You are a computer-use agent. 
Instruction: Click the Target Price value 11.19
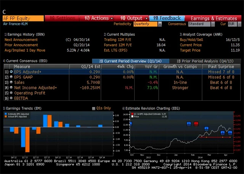coord(235,50)
